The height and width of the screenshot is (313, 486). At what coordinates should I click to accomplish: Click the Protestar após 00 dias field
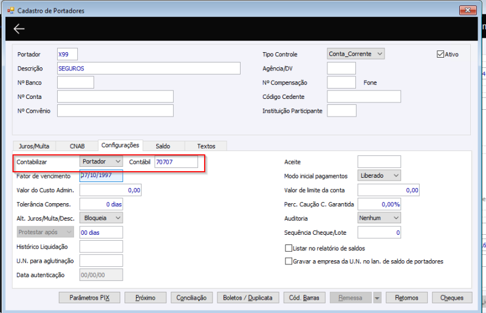101,232
